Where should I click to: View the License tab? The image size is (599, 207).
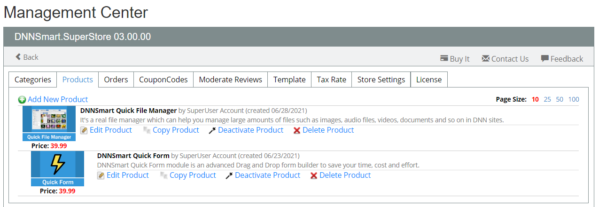(429, 80)
